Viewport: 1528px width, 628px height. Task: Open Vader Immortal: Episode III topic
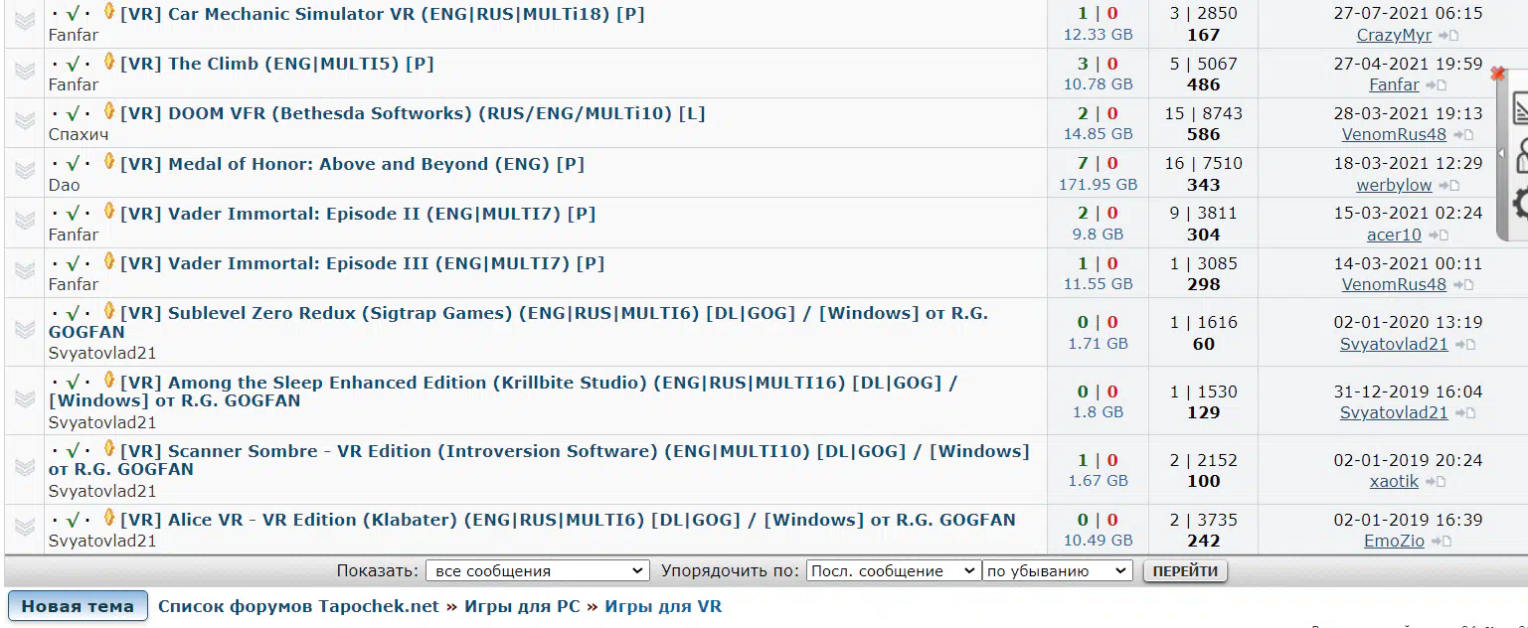pyautogui.click(x=362, y=263)
